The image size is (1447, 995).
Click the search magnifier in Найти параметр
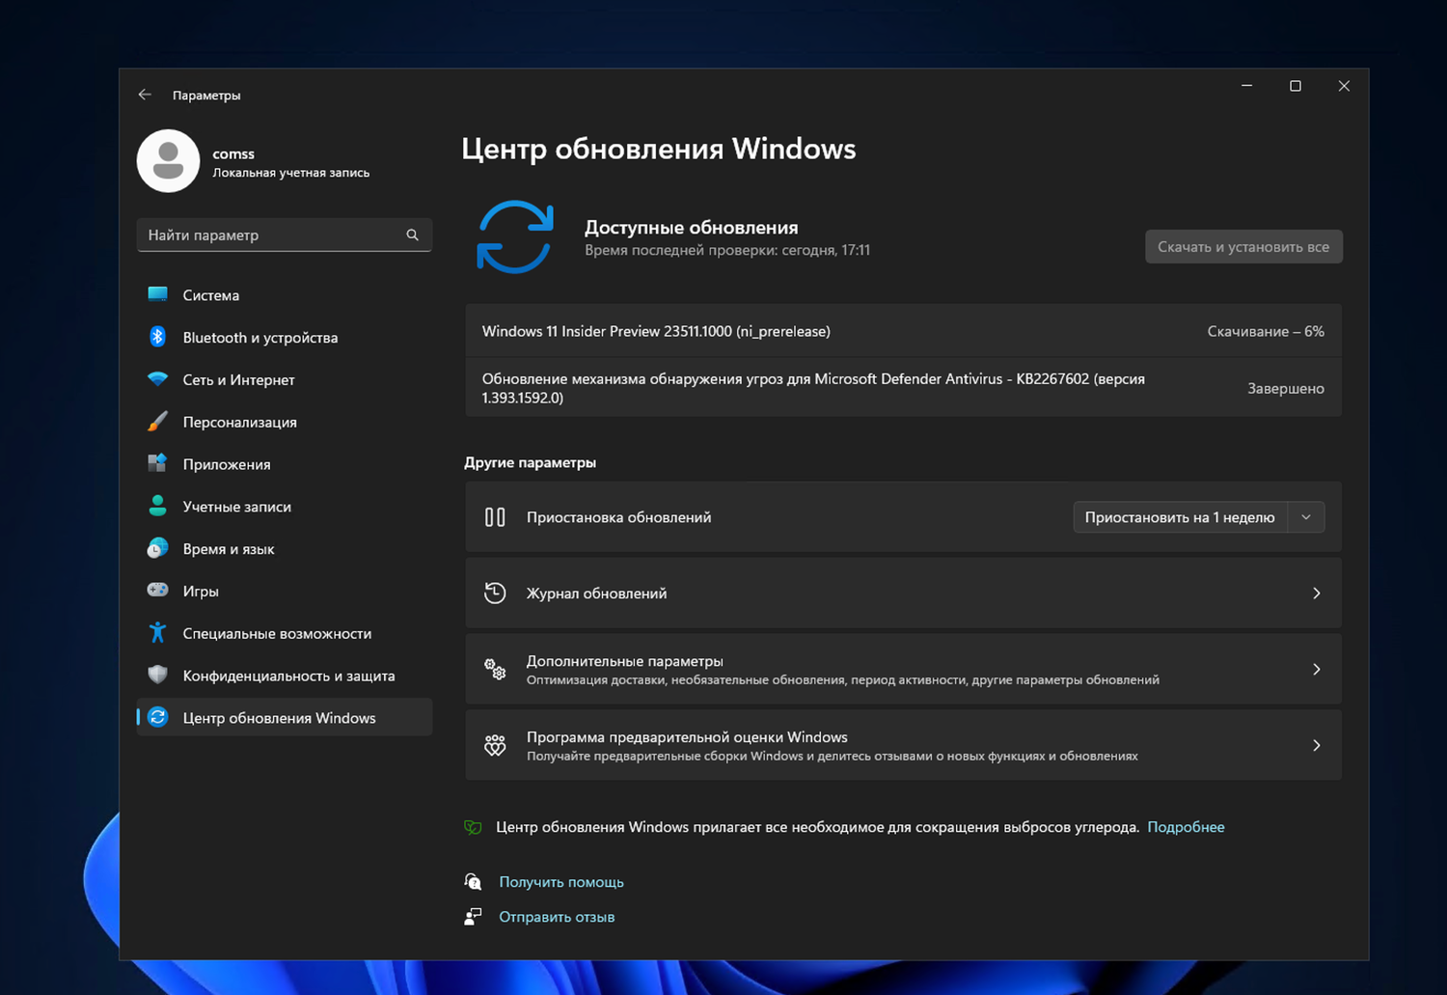tap(412, 235)
